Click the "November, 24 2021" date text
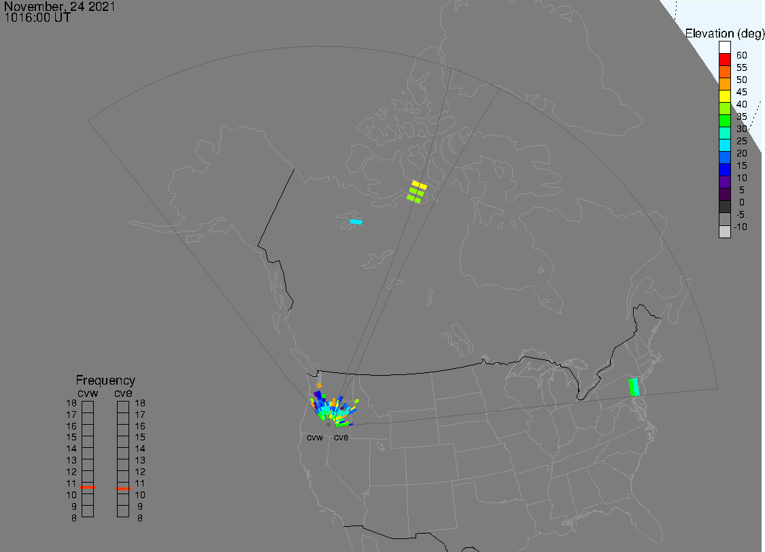765x552 pixels. click(60, 6)
